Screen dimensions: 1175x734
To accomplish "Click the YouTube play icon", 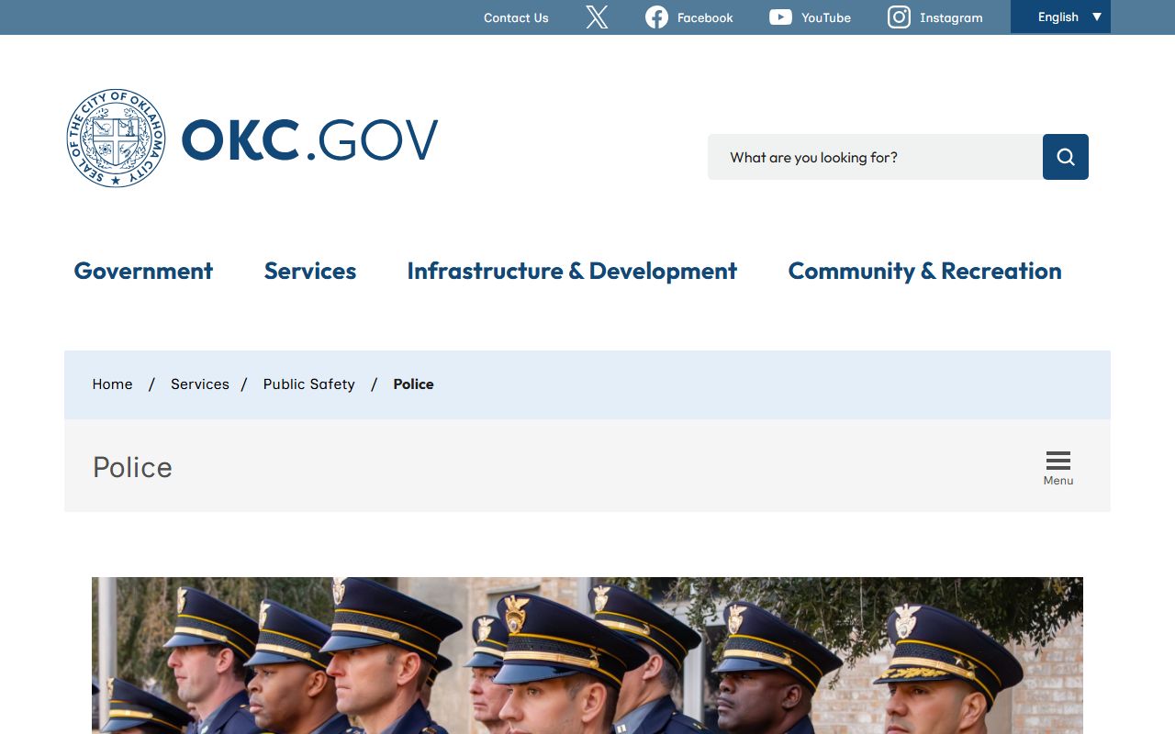I will pos(780,17).
